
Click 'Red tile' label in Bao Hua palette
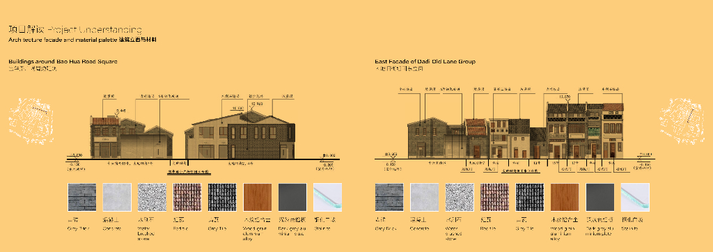point(180,228)
